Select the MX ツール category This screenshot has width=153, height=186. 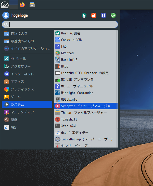[x=27, y=59]
